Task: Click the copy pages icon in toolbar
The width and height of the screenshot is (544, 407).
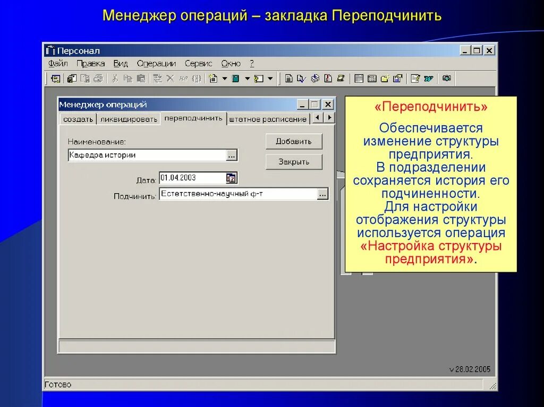Action: 128,79
